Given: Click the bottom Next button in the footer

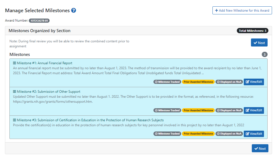Looking at the screenshot, I should [x=260, y=148].
